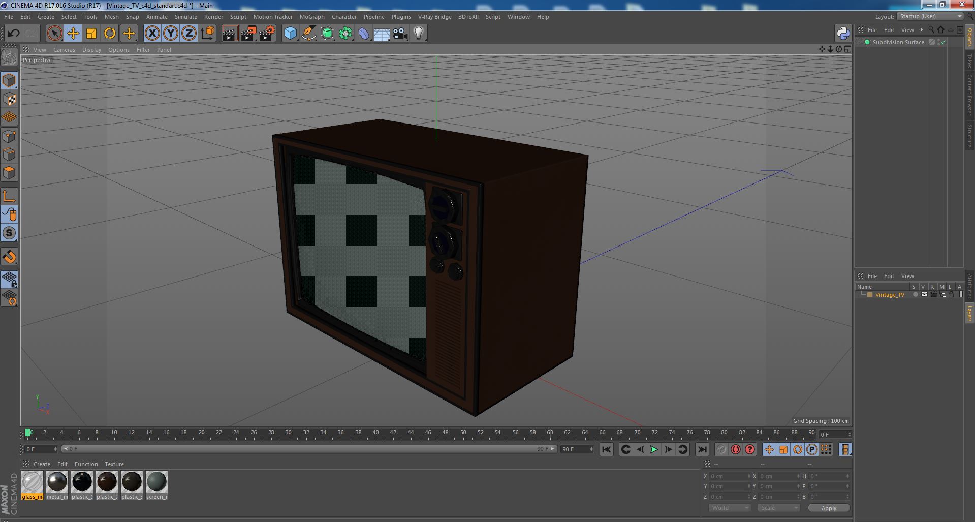Click the current frame 0 F field
Viewport: 975px width, 522px height.
point(41,449)
